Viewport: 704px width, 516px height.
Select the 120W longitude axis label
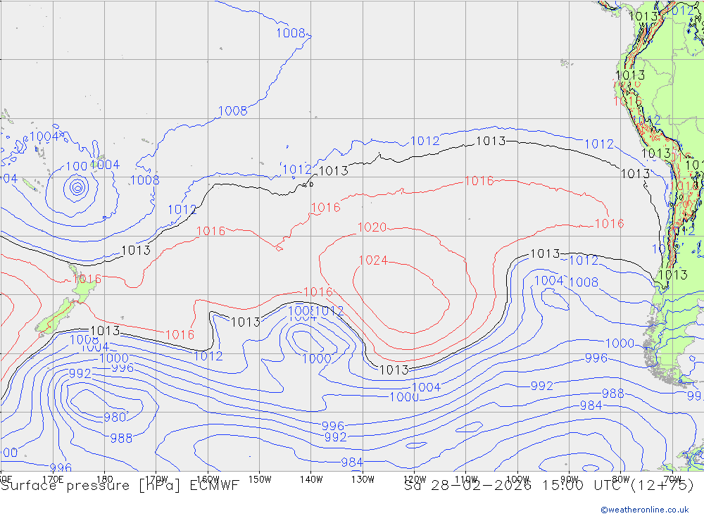415,479
